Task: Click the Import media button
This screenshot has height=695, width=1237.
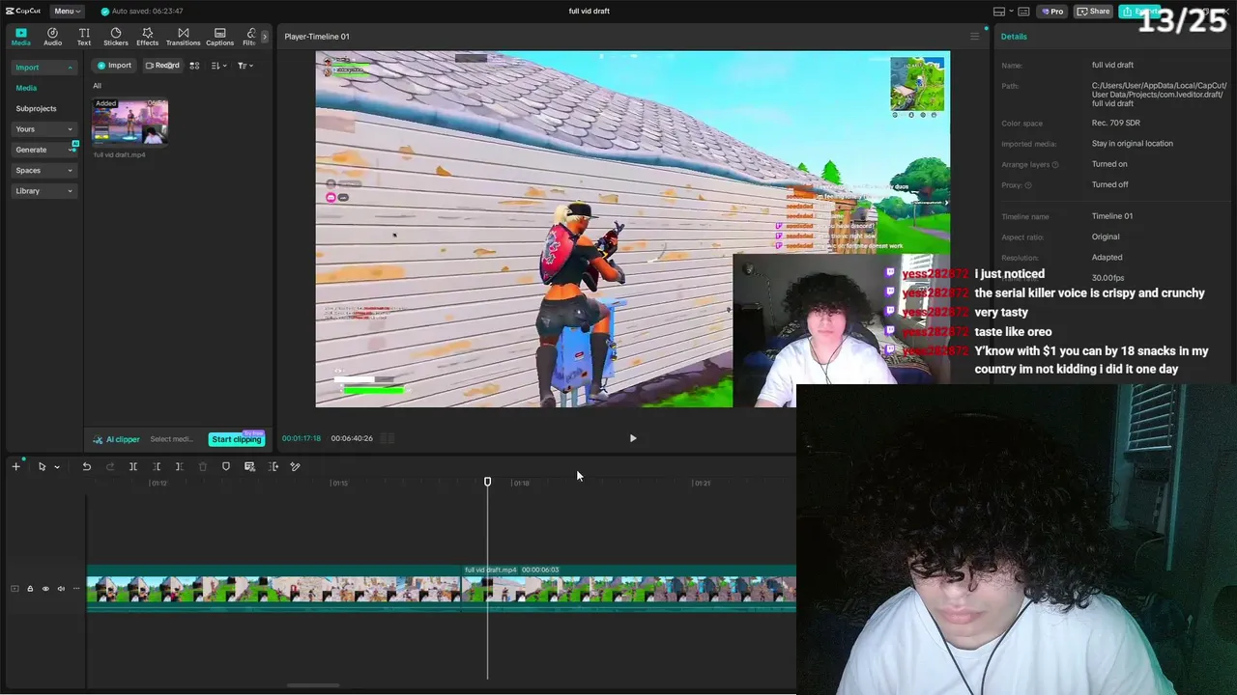Action: (x=114, y=66)
